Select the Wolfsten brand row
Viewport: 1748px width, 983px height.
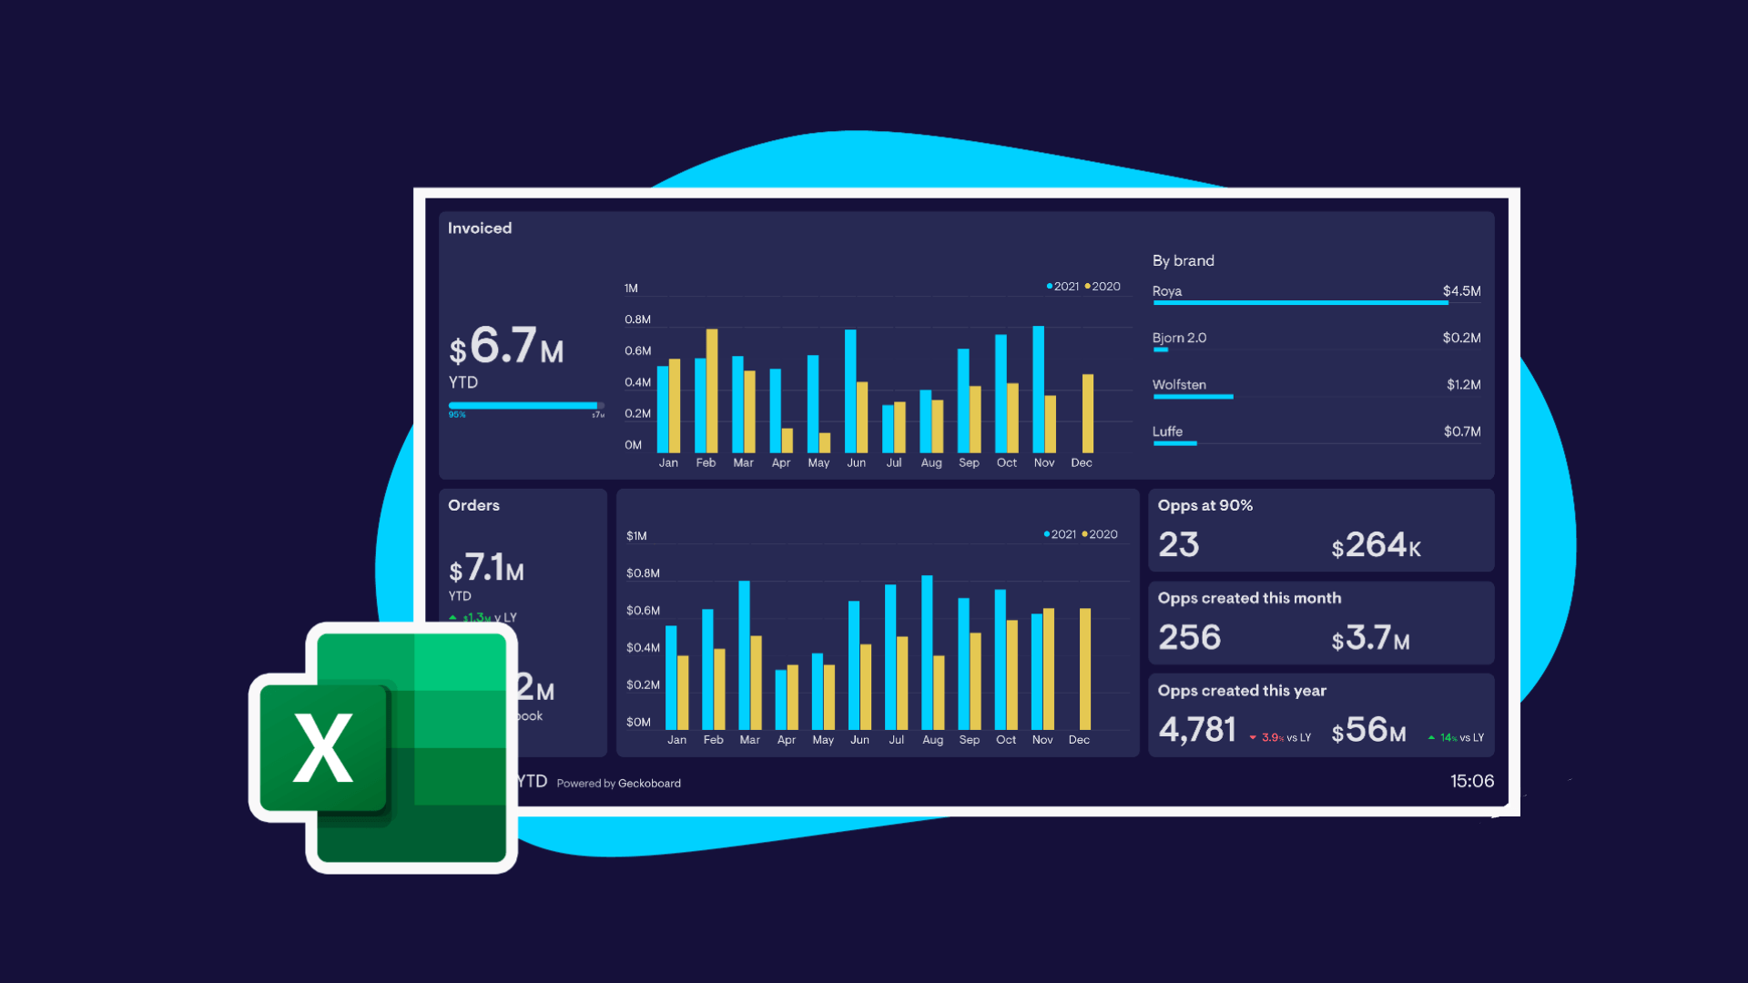coord(1316,389)
